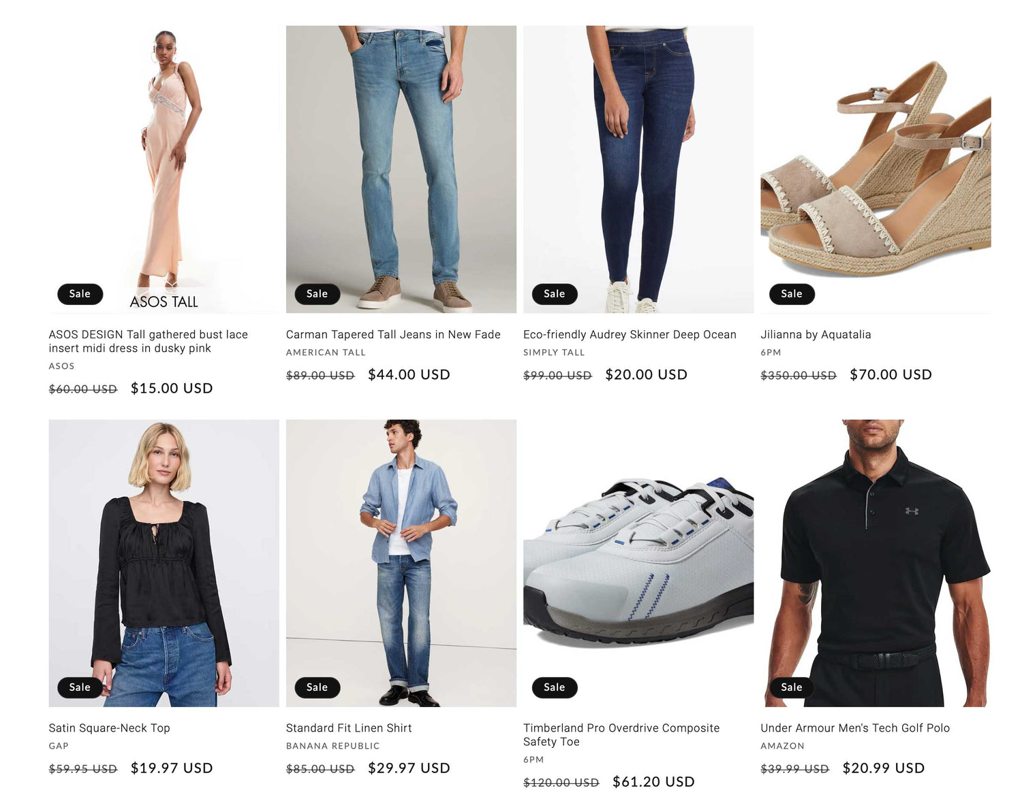Select Eco-friendly Audrey Skinner Deep Ocean title
This screenshot has height=799, width=1022.
click(x=630, y=334)
